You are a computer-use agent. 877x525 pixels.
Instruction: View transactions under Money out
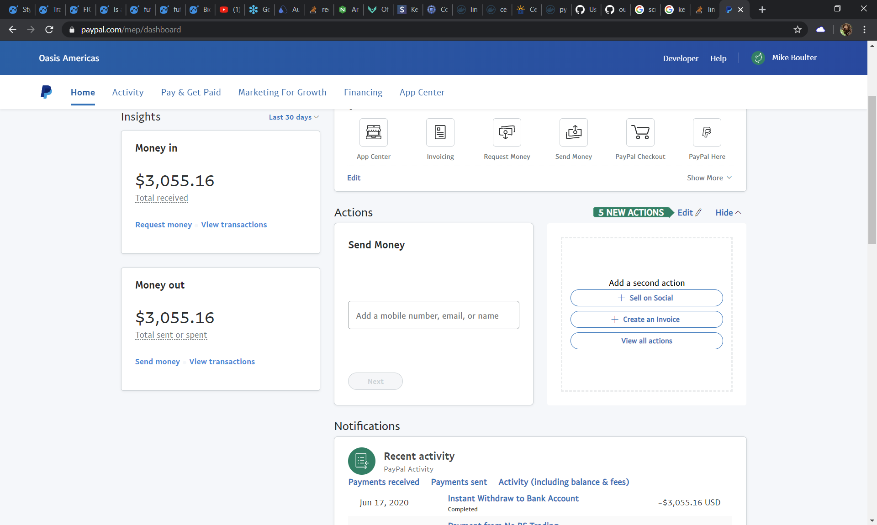[x=222, y=362]
